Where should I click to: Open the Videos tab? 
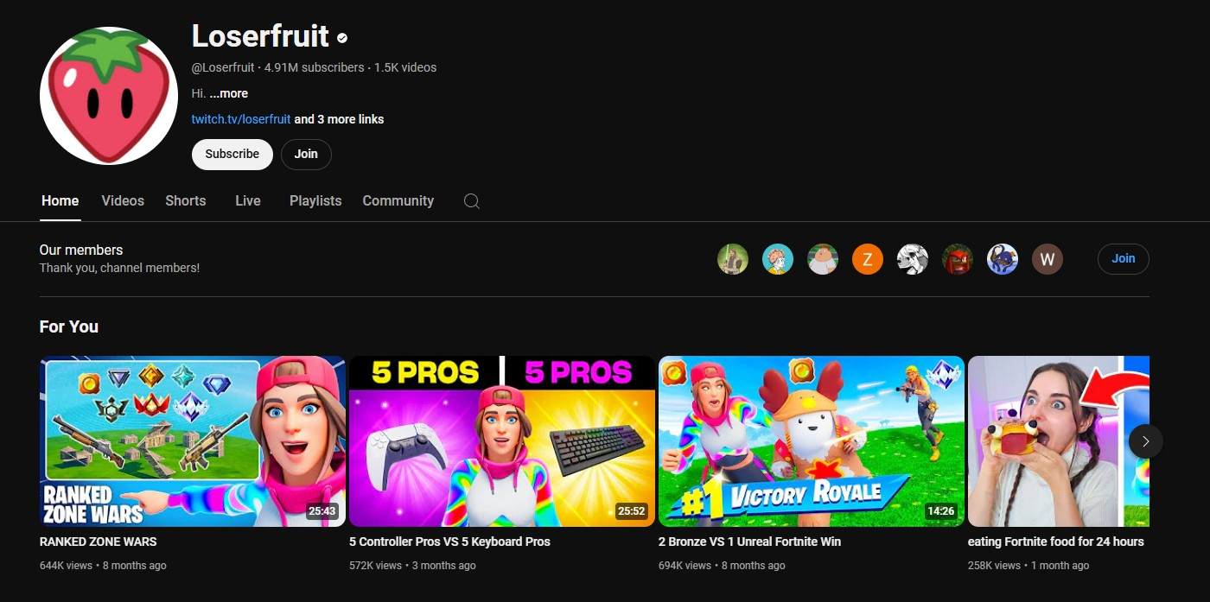pos(123,200)
